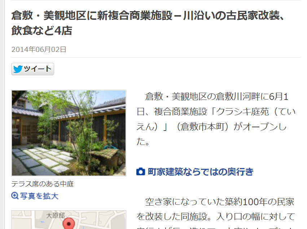This screenshot has height=229, width=307.
Task: Click the camera icon before 町家建築
Action: 141,172
